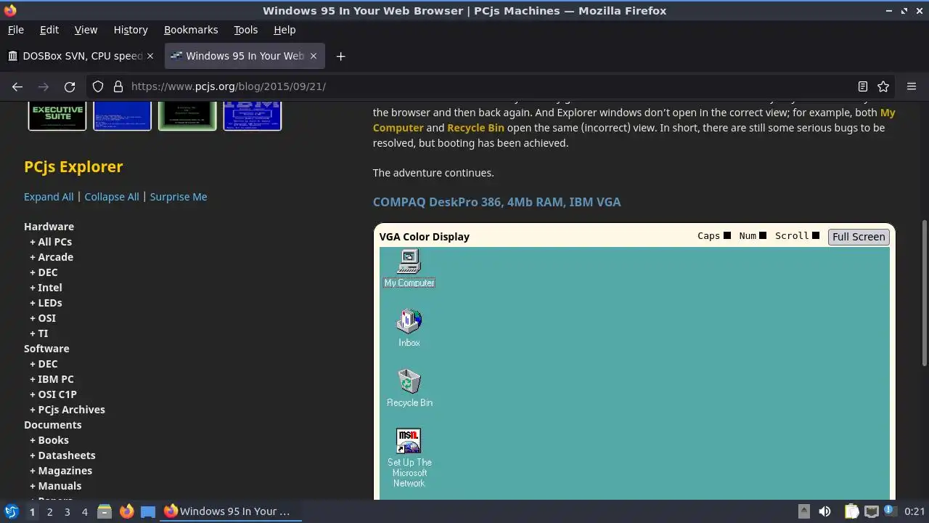Open the volume control in the tray
Screen dimensions: 929x523
825,511
